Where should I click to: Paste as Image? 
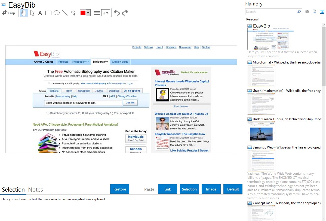(211, 189)
